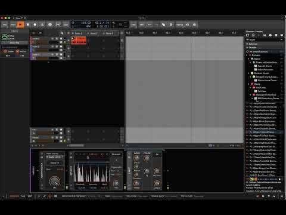Launch Scene 3 header
The height and width of the screenshot is (215, 286).
[109, 33]
